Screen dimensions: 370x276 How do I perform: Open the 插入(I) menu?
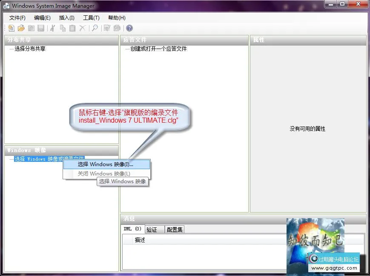coord(66,18)
